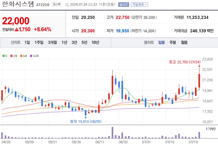Click the green 5-day moving average swatch

pos(4,56)
